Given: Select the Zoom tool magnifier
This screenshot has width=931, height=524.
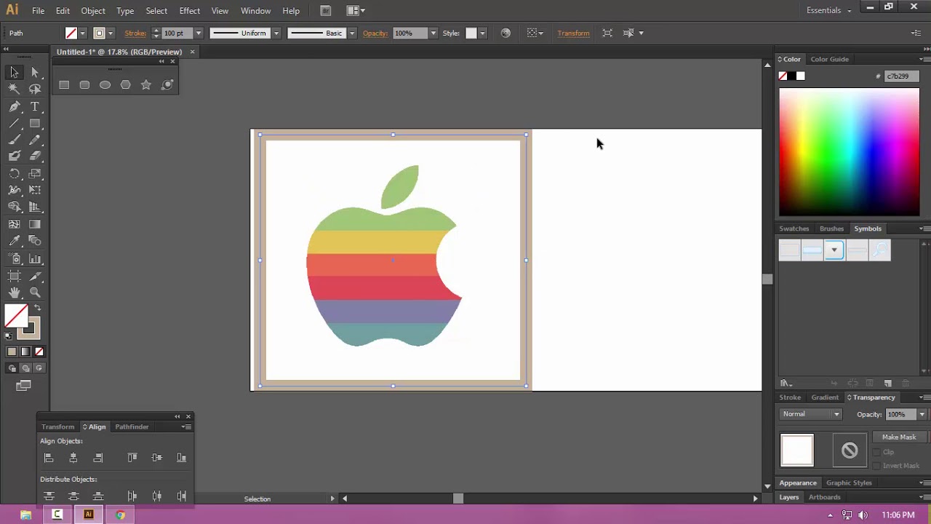Looking at the screenshot, I should pyautogui.click(x=35, y=293).
